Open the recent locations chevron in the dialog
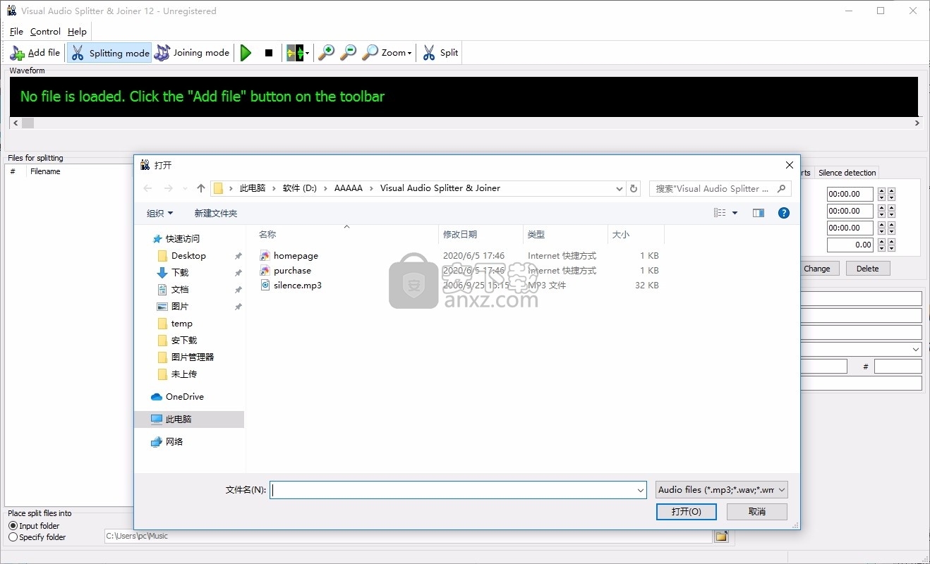This screenshot has width=930, height=564. pyautogui.click(x=185, y=188)
